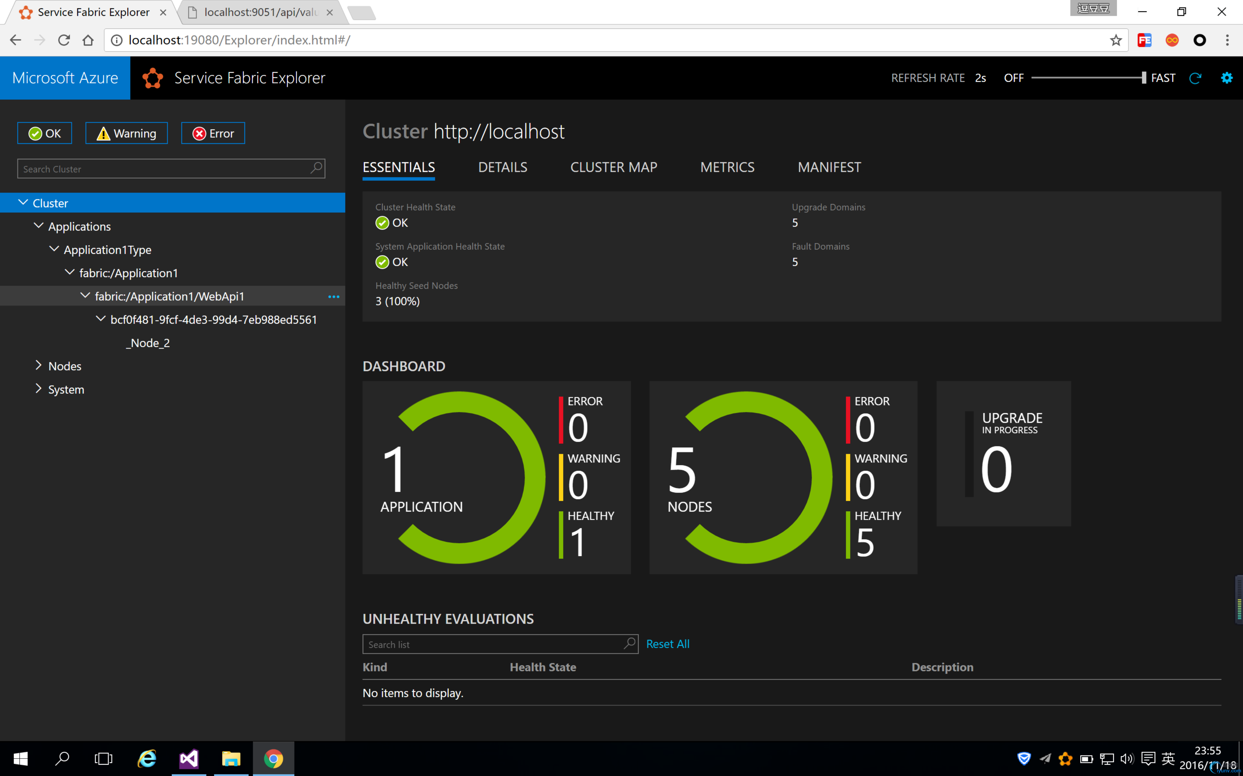Expand the Nodes tree item
1243x776 pixels.
click(39, 365)
